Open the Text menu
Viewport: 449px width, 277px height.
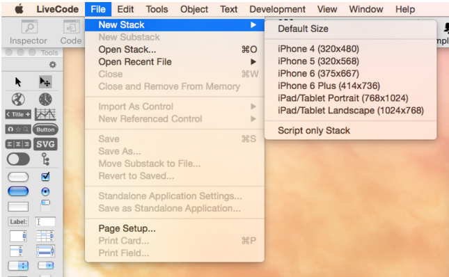[228, 10]
